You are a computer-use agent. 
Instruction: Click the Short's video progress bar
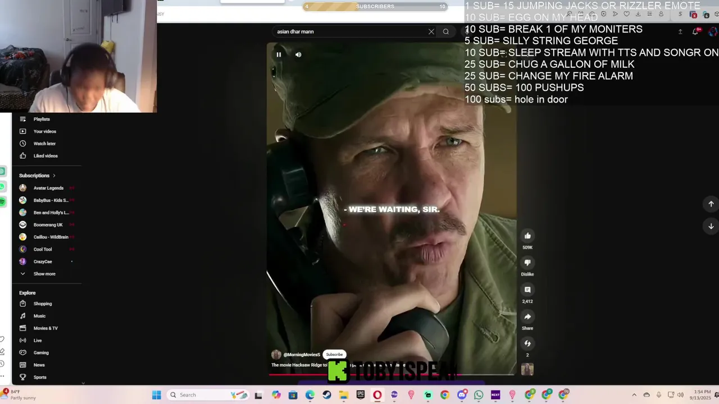(x=392, y=374)
